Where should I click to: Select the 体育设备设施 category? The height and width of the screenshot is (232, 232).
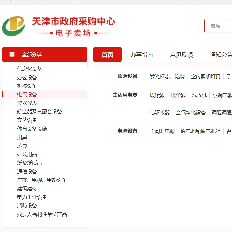[32, 129]
